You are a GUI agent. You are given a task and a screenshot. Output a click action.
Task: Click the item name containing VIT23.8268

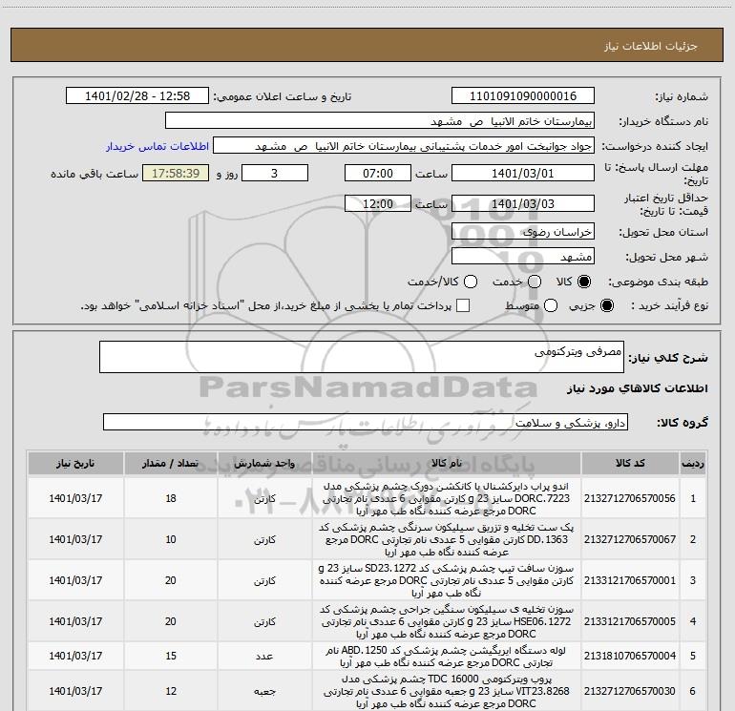(447, 691)
